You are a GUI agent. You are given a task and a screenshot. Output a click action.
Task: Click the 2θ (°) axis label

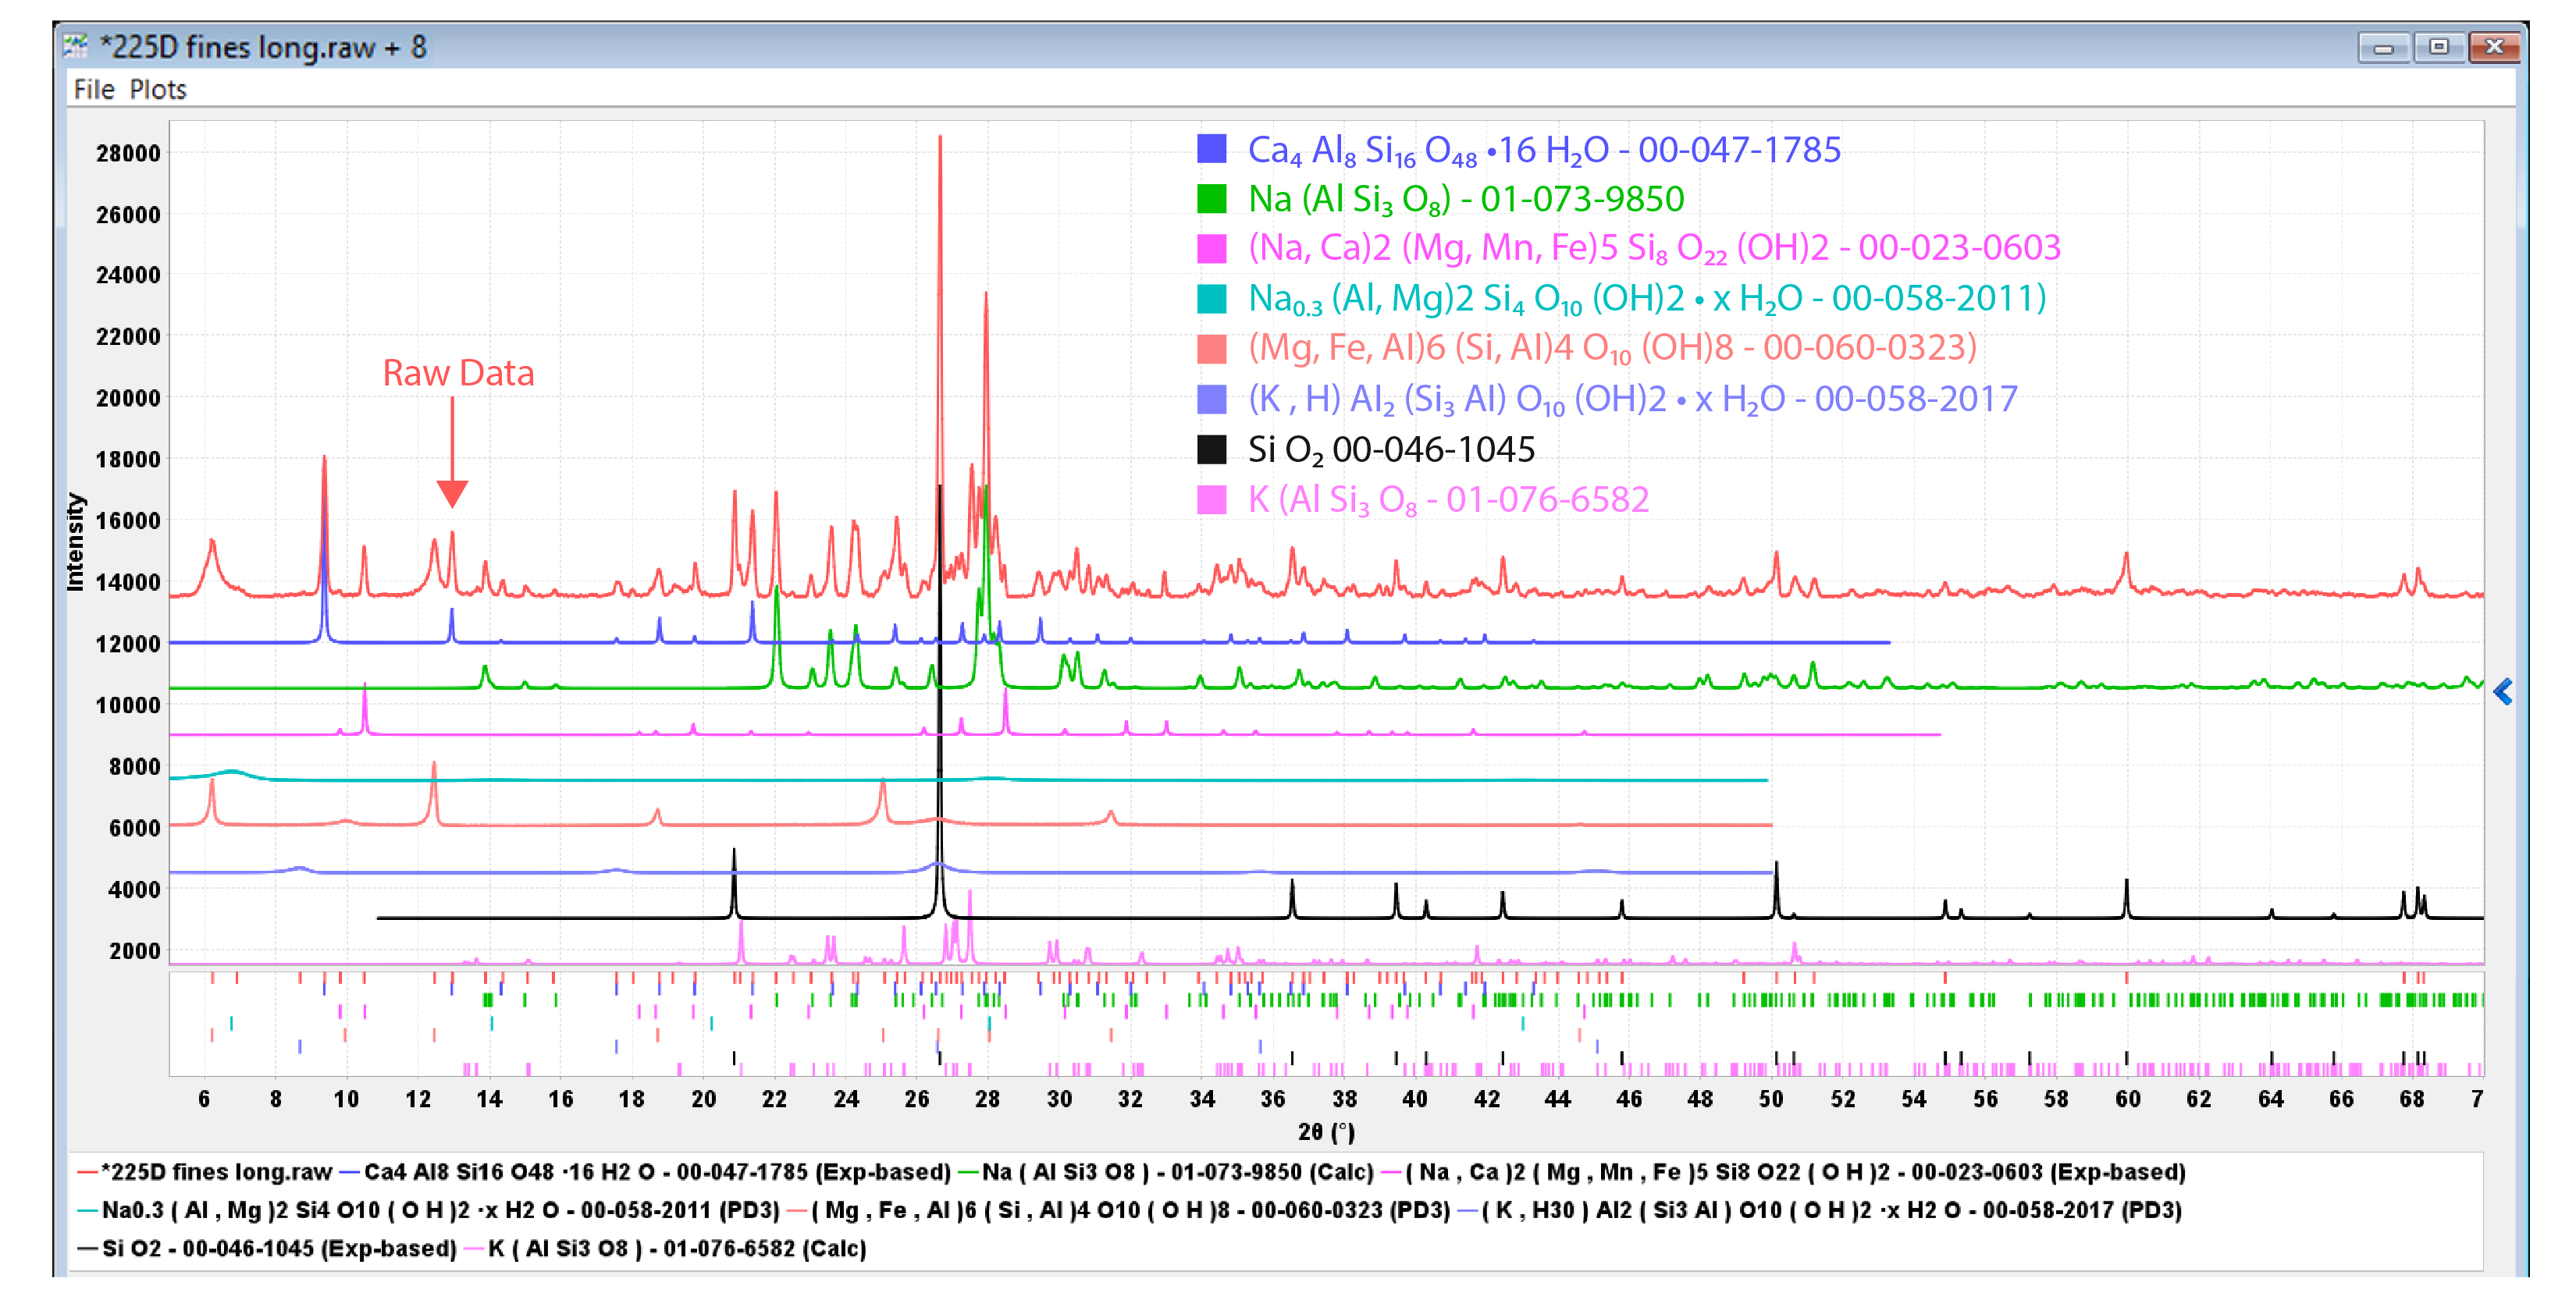point(1326,1131)
